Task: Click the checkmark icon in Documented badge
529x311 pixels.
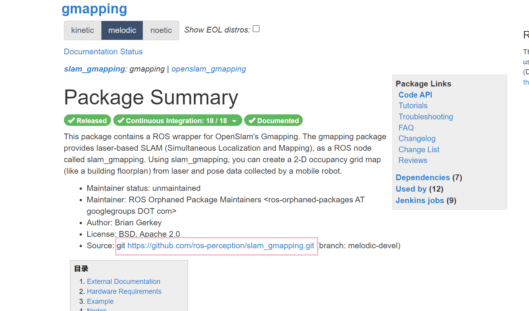Action: coord(252,120)
